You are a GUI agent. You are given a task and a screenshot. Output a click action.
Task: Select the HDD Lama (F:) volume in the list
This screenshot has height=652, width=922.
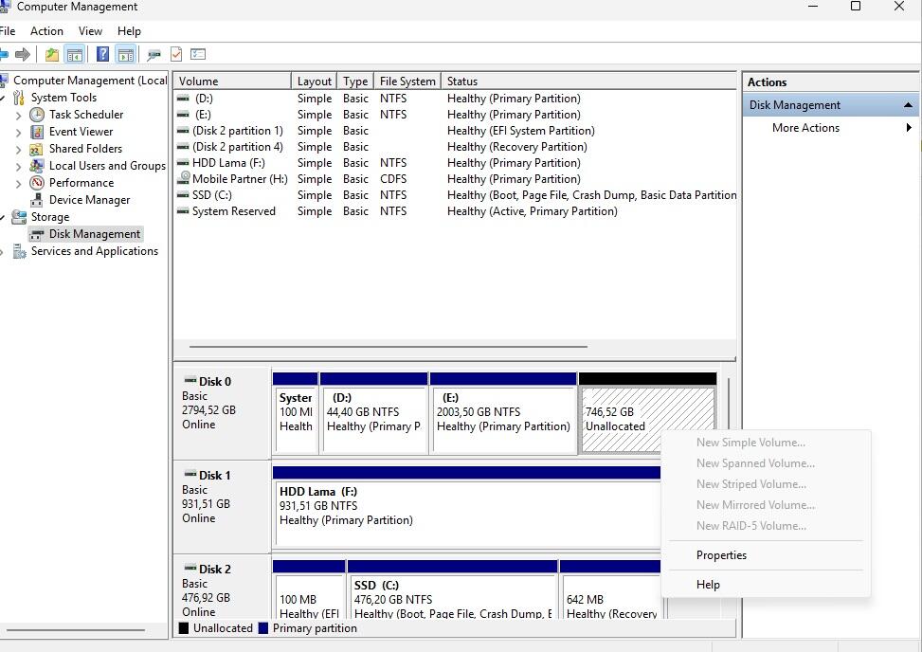pyautogui.click(x=227, y=162)
